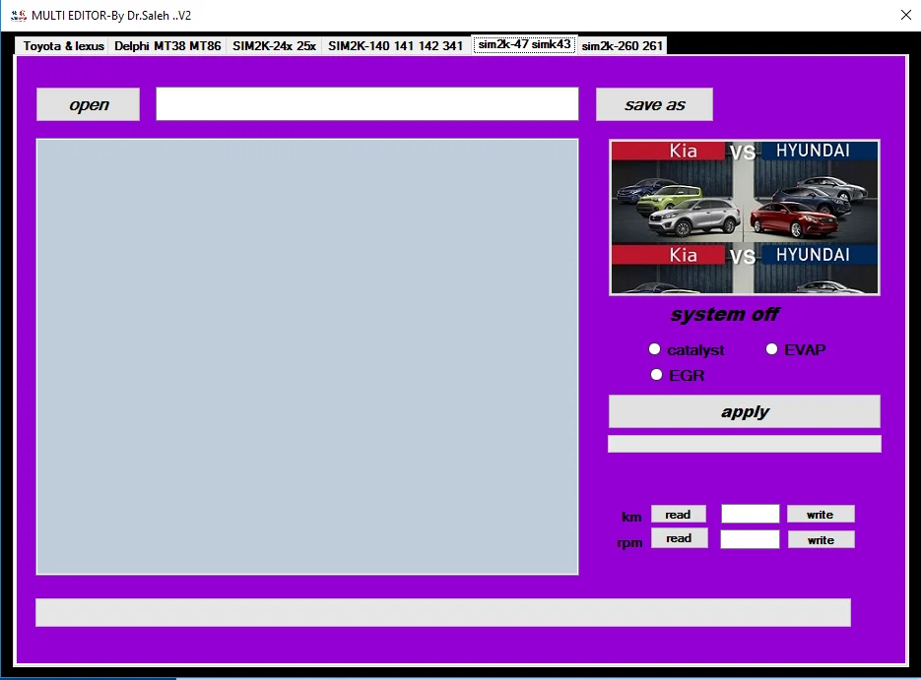
Task: Select the sim2k-47 simk43 tab
Action: coord(524,44)
